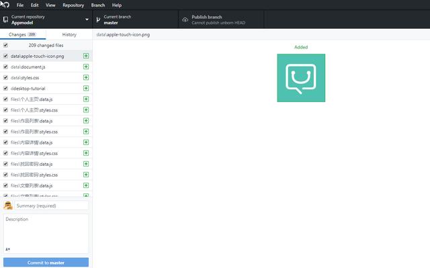Click the branch icon beside master
430x268 pixels.
click(x=98, y=19)
